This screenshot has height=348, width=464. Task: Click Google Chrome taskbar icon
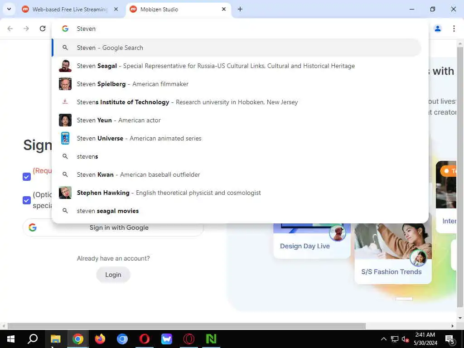(x=78, y=339)
